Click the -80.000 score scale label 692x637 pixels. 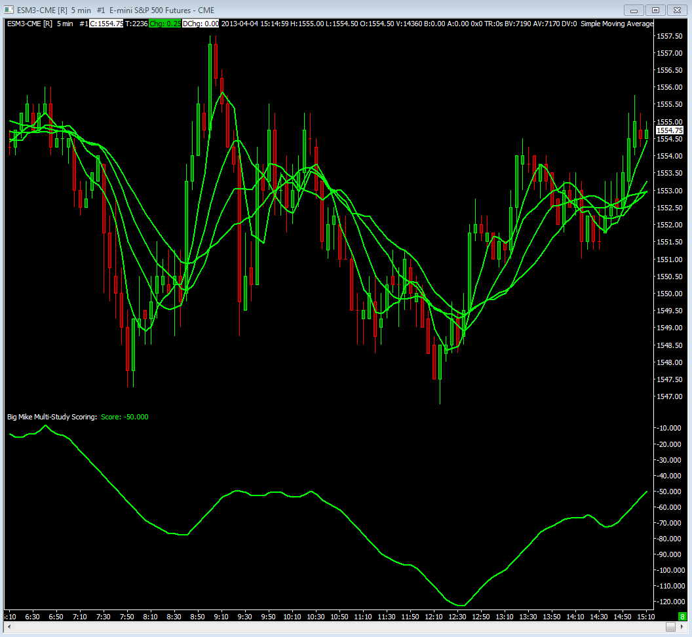pyautogui.click(x=669, y=539)
